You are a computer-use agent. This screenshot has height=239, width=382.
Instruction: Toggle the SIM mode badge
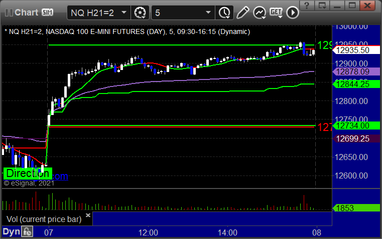pyautogui.click(x=48, y=12)
